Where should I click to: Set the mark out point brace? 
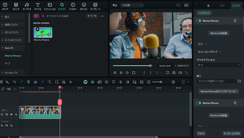click(x=151, y=73)
